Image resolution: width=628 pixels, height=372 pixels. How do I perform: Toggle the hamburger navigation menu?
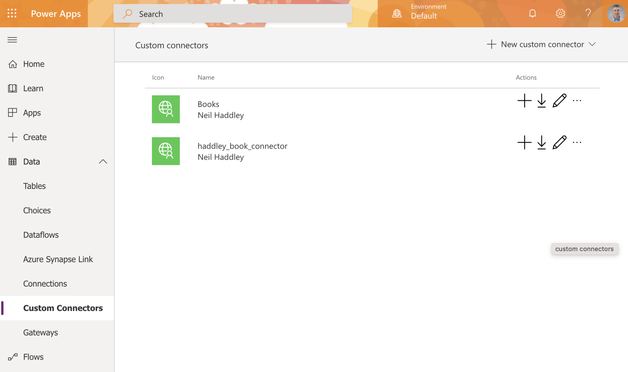tap(12, 40)
